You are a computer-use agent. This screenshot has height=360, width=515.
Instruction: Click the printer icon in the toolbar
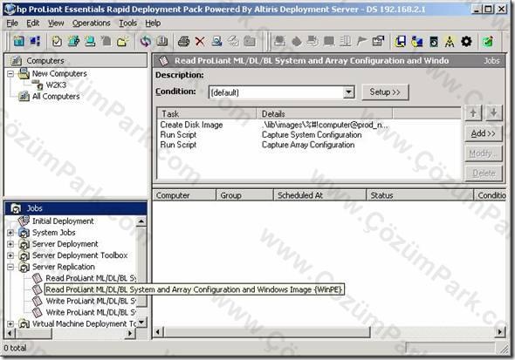(x=183, y=42)
